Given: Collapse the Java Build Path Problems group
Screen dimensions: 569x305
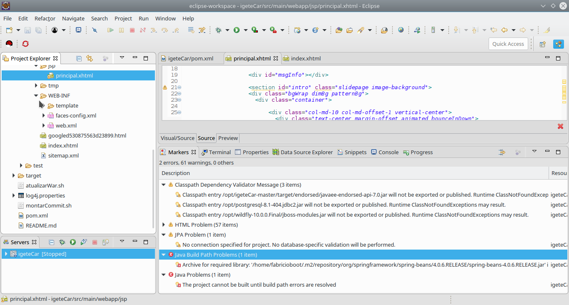Looking at the screenshot, I should click(163, 255).
